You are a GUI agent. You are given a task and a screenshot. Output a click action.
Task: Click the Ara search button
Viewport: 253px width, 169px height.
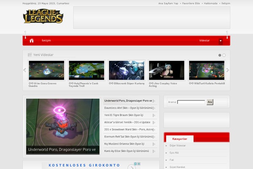coord(210,102)
